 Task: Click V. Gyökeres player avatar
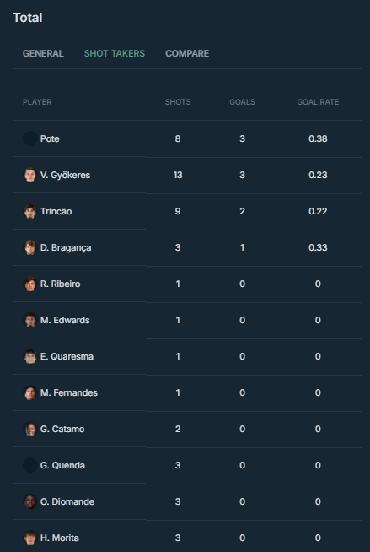tap(30, 175)
